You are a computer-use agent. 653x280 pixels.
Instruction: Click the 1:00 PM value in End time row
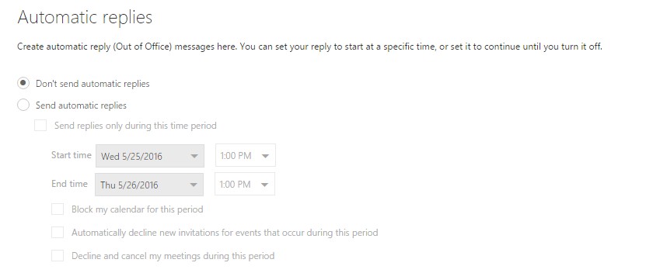click(235, 184)
